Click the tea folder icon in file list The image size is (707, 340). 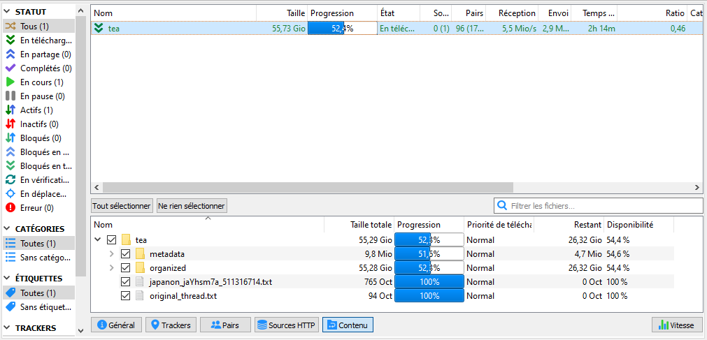[x=126, y=239]
